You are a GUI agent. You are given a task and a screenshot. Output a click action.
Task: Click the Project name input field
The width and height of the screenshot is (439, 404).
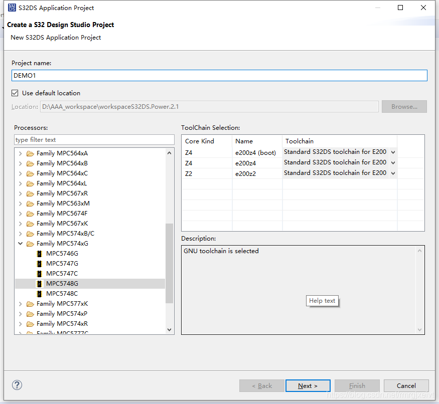click(x=219, y=76)
